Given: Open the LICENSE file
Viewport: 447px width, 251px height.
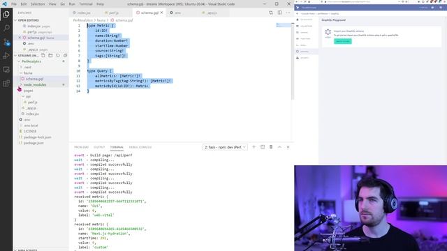Looking at the screenshot, I should pos(30,131).
